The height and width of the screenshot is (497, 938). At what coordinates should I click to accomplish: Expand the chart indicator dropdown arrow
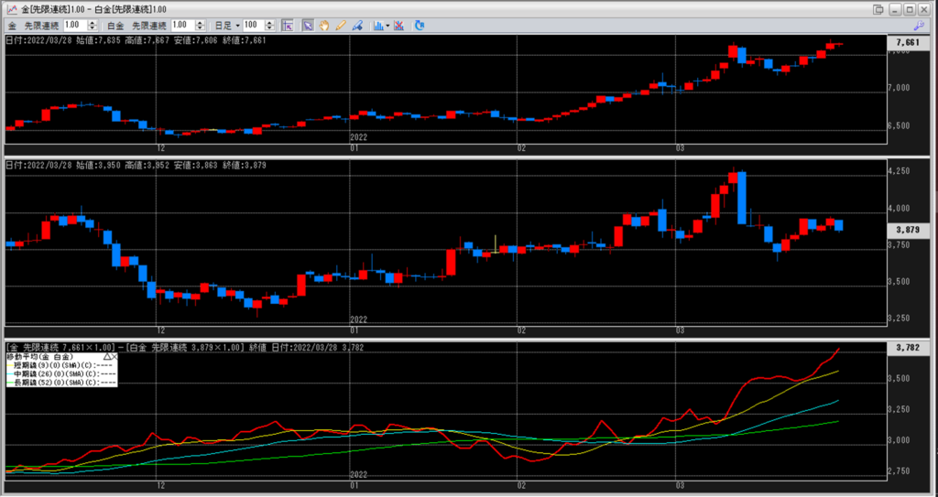click(x=388, y=26)
